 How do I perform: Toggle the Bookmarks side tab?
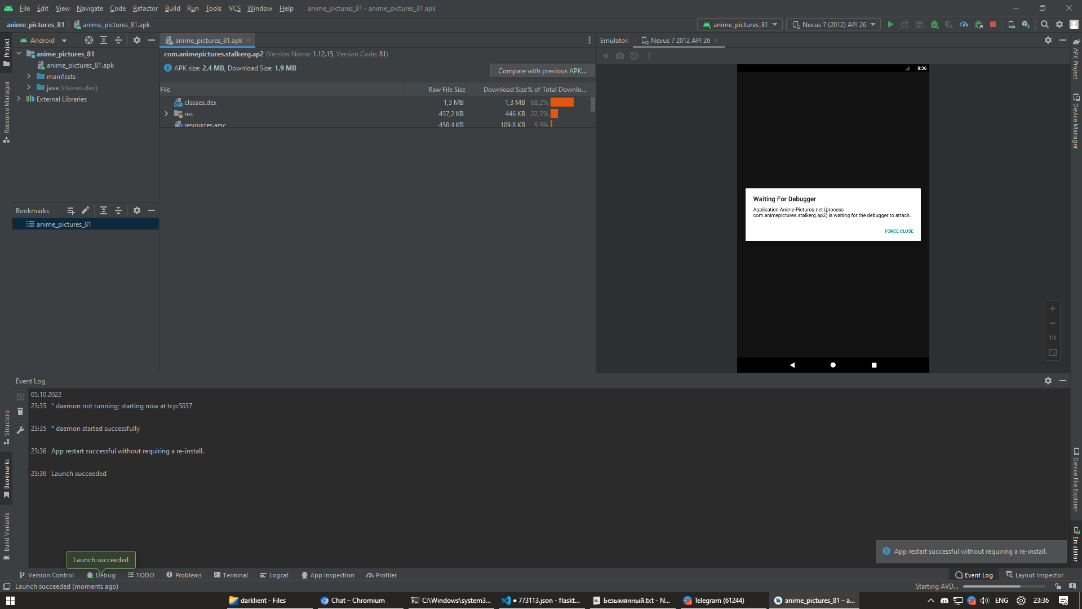click(x=6, y=478)
